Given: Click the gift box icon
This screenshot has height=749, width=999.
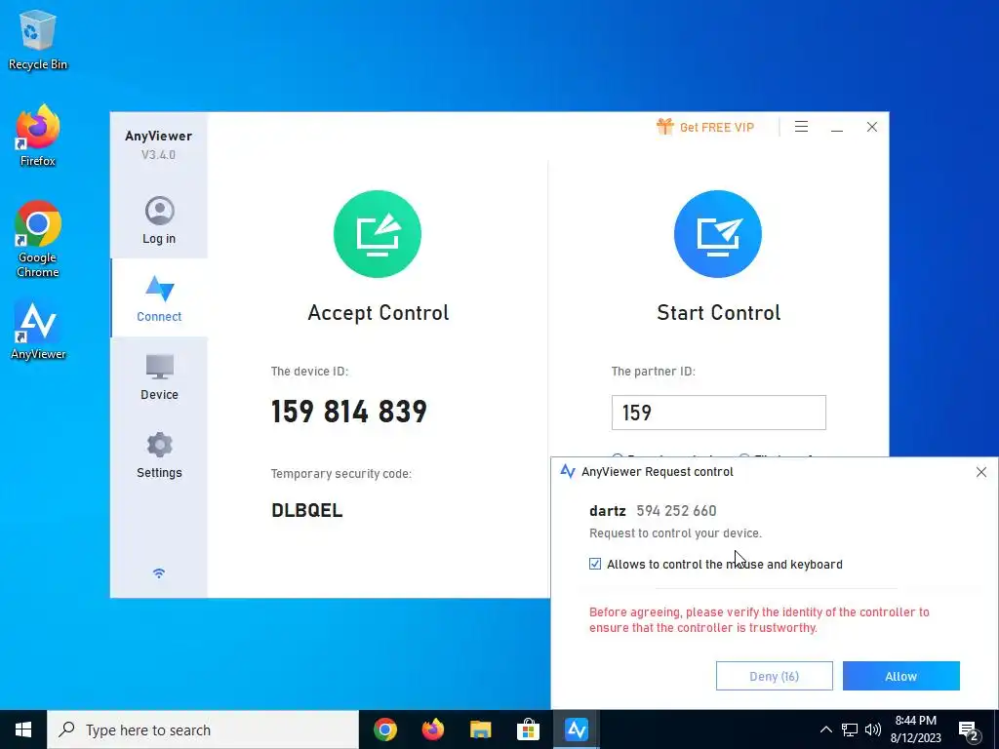Looking at the screenshot, I should 664,126.
